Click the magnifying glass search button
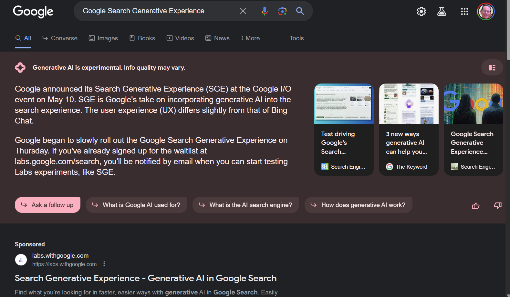This screenshot has width=510, height=297. [x=300, y=11]
